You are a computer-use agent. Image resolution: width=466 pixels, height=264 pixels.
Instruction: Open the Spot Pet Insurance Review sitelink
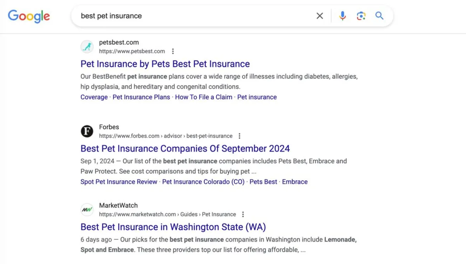click(119, 182)
